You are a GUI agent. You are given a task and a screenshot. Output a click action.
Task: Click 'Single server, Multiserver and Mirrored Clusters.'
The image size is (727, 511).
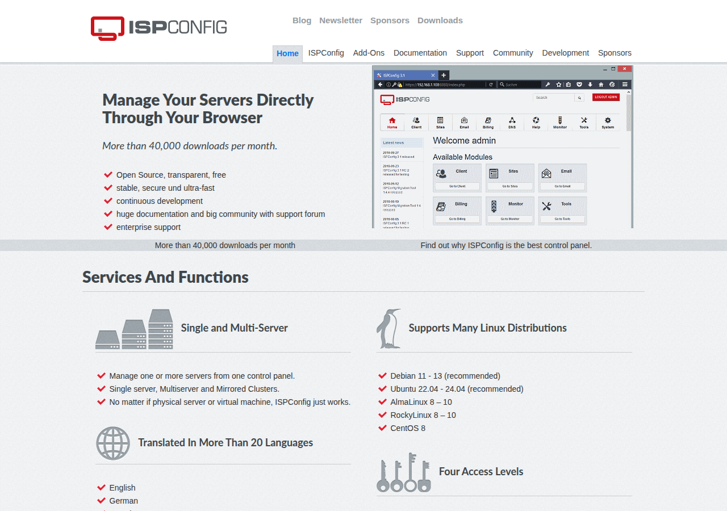194,389
